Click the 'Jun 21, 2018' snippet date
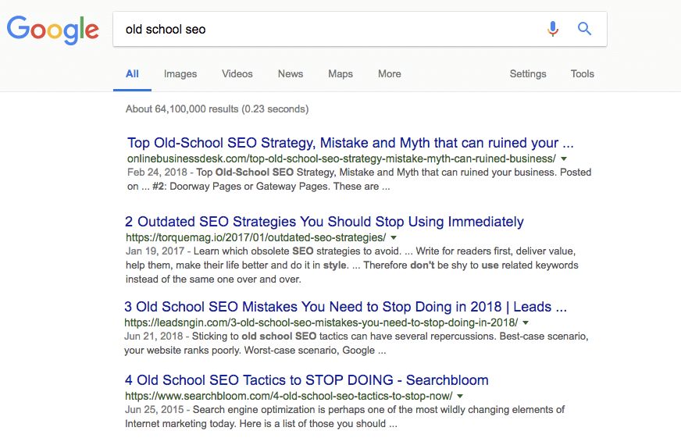 pos(154,337)
